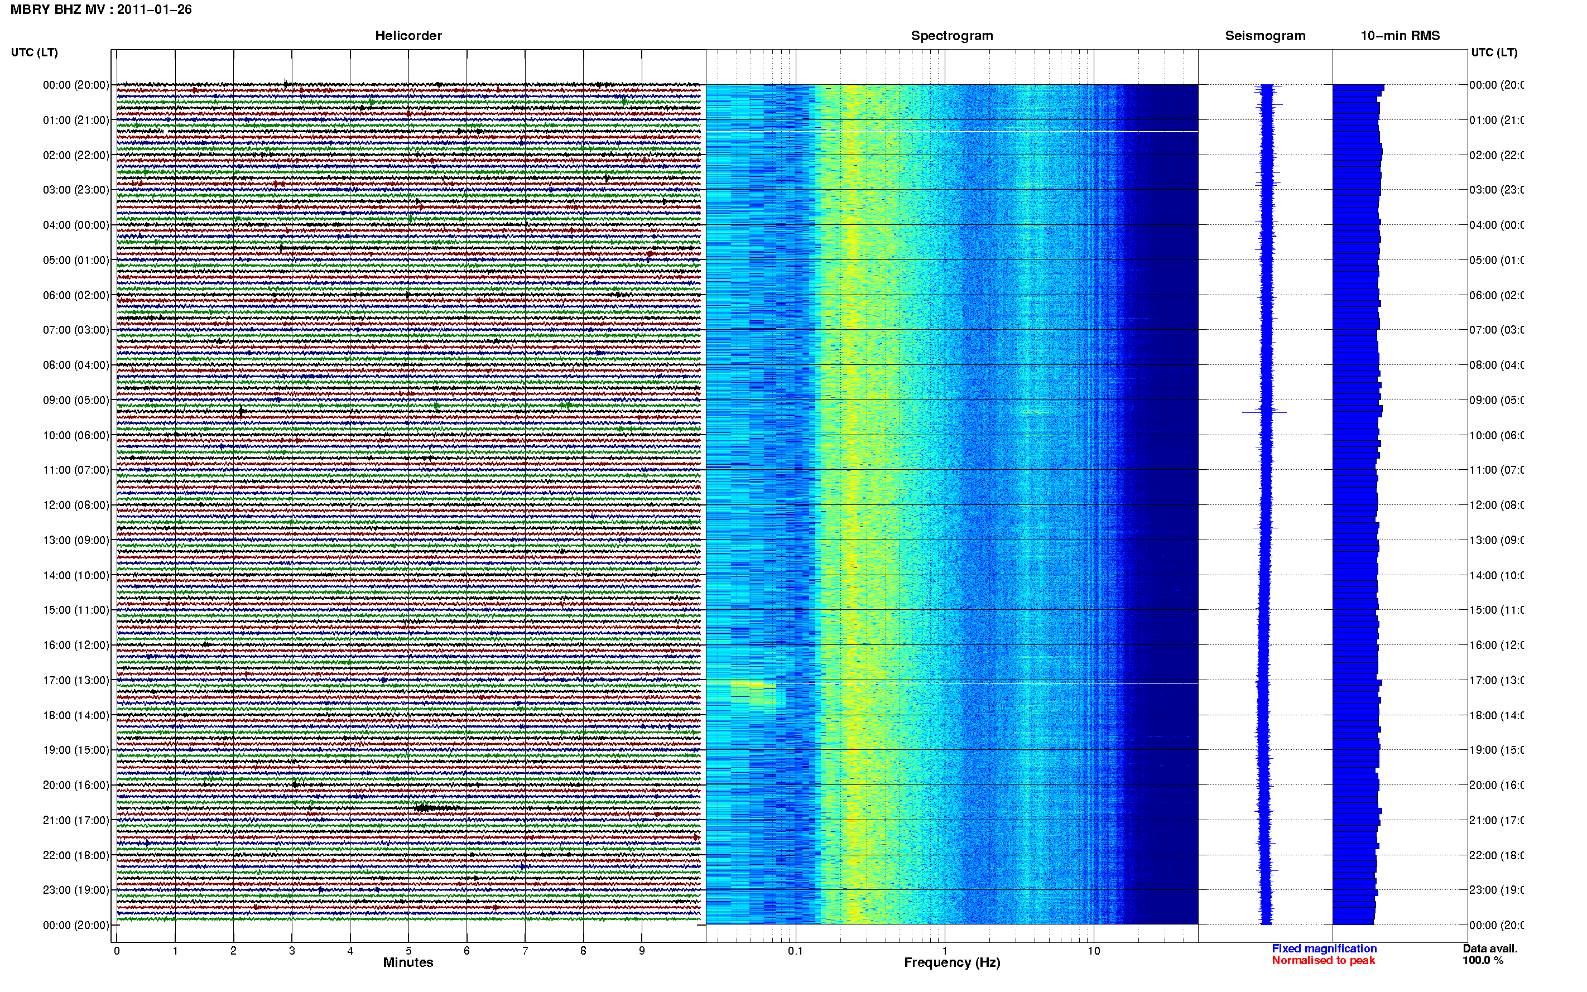Click the white gap line in the spectrogram after 01:00
Viewport: 1587px width, 992px height.
coord(952,132)
